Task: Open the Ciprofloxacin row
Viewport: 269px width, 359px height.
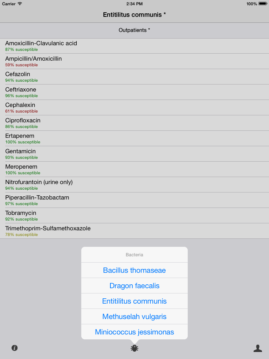Action: tap(134, 123)
